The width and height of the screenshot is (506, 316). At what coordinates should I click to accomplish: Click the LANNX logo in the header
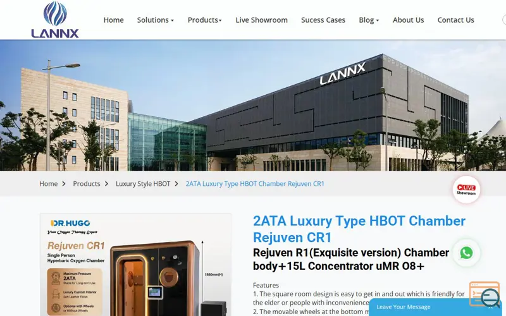(x=55, y=20)
